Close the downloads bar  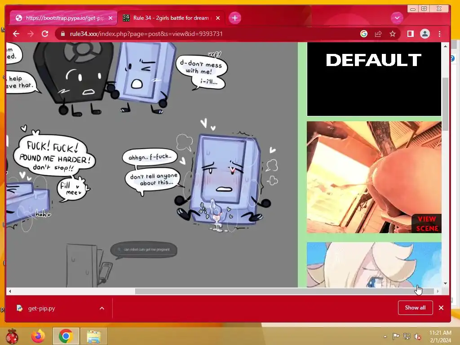point(441,308)
